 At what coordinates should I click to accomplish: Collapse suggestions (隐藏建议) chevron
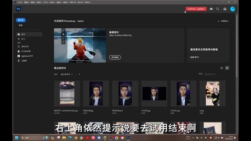(x=218, y=21)
